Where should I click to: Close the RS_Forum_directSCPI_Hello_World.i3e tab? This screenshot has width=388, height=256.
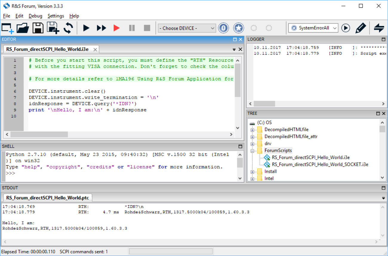(95, 50)
